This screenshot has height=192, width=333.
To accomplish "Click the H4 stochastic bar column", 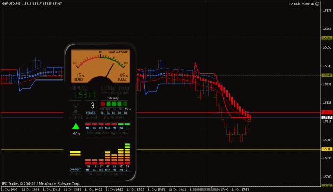I will (121, 156).
